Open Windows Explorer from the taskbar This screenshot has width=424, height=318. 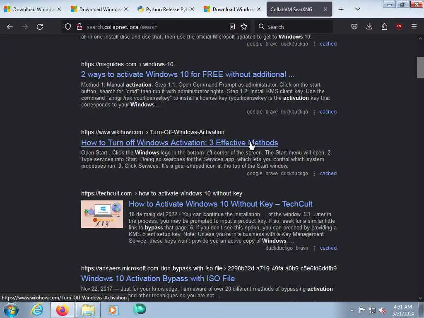[x=88, y=310]
